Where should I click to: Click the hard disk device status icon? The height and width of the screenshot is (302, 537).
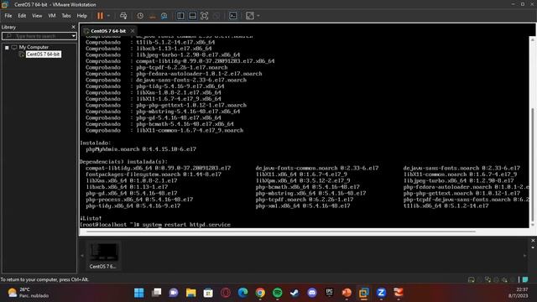coord(472,279)
